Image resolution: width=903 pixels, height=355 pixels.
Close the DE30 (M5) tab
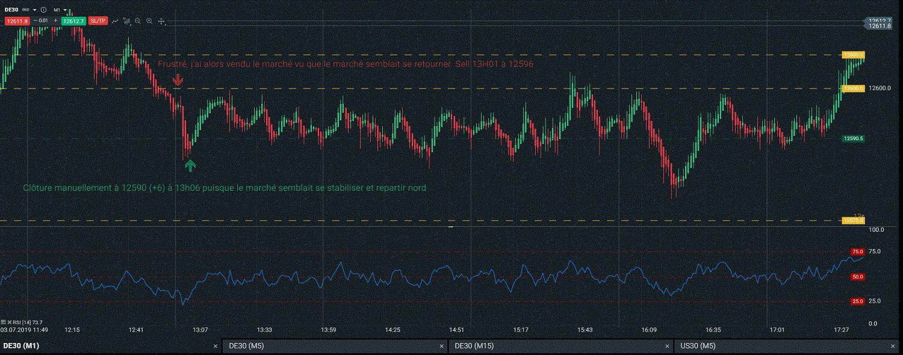click(x=441, y=347)
